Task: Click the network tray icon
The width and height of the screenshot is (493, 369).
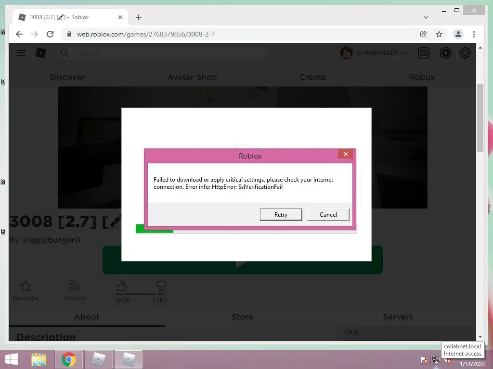Action: [436, 360]
